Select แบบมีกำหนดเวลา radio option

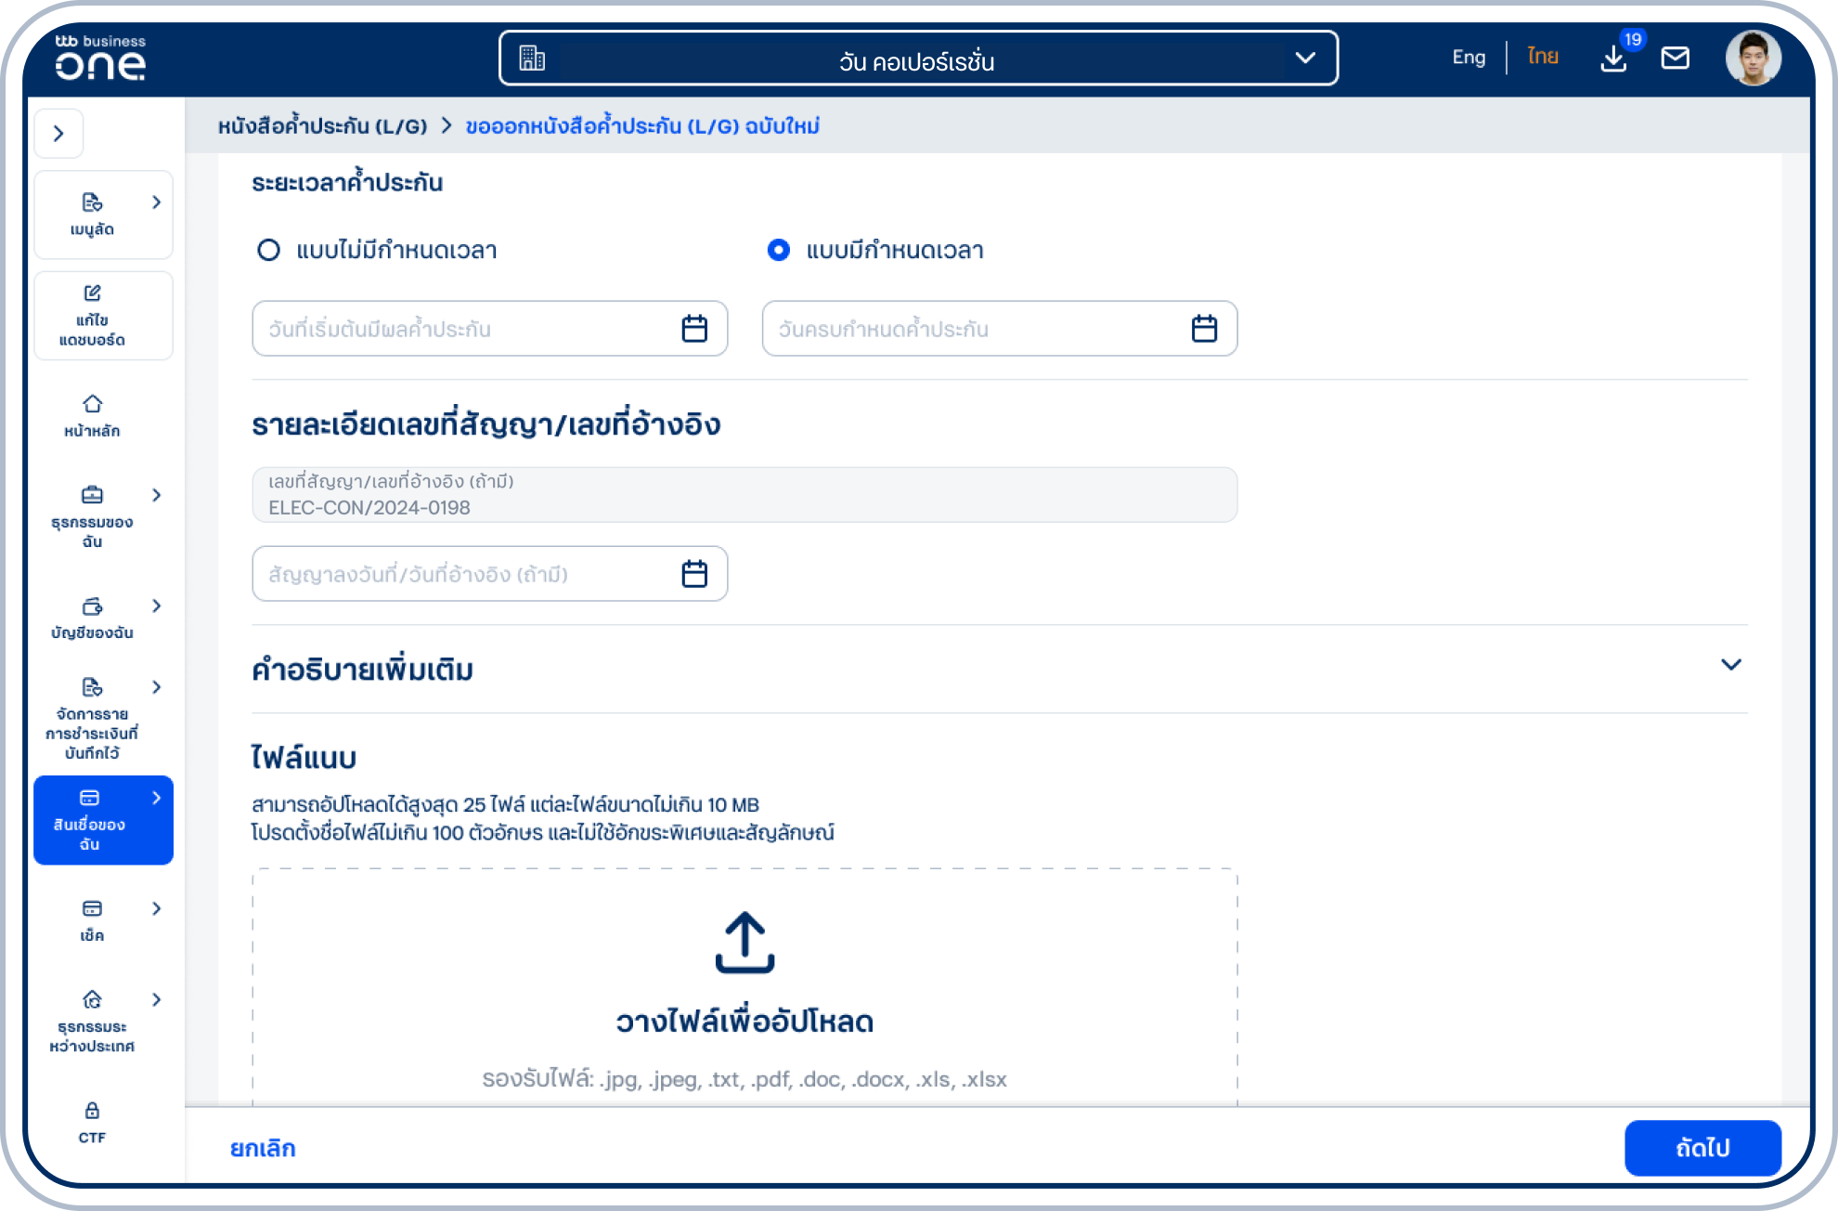778,250
